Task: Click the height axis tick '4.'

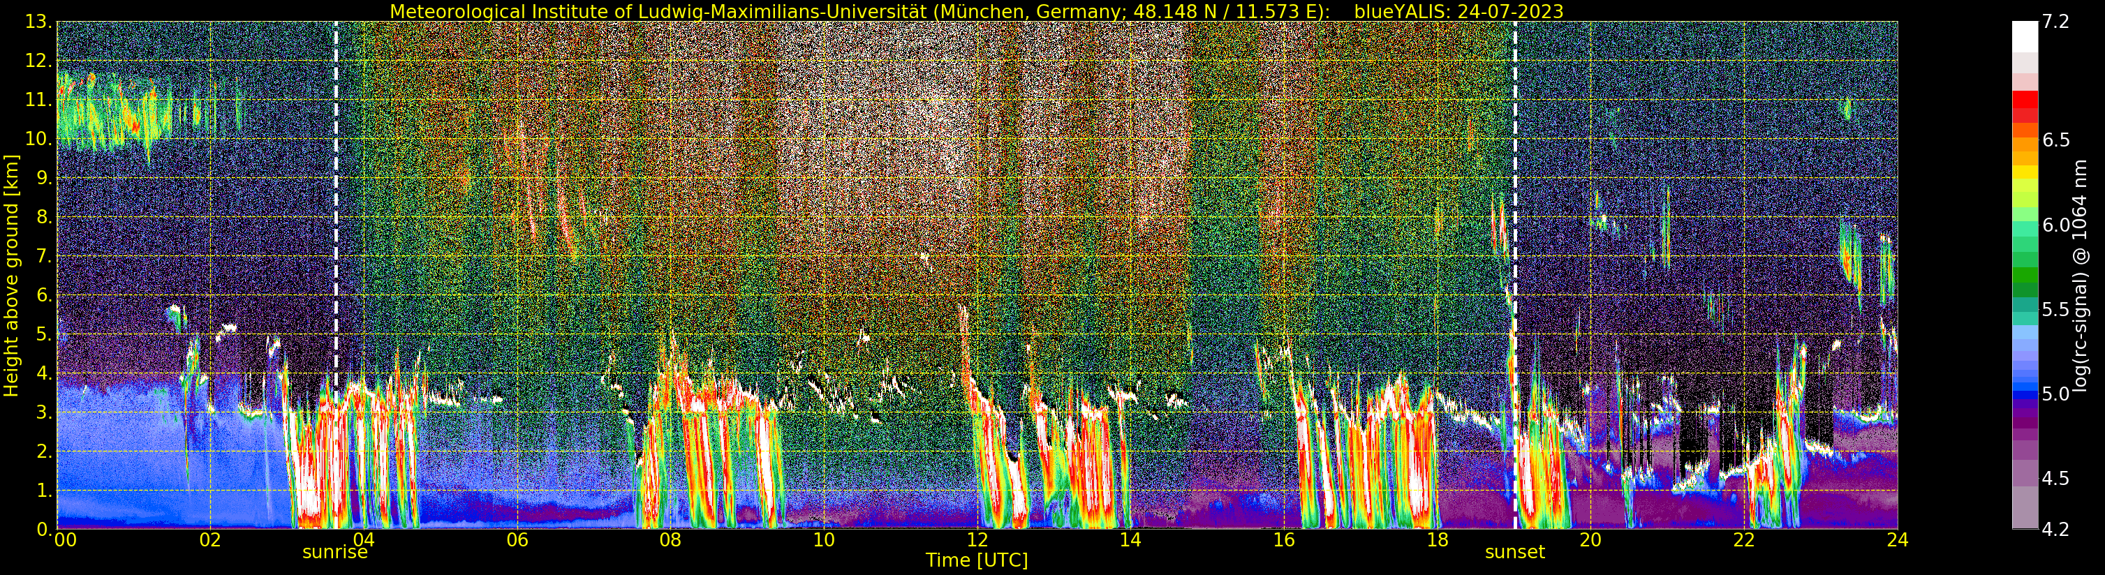Action: (44, 374)
